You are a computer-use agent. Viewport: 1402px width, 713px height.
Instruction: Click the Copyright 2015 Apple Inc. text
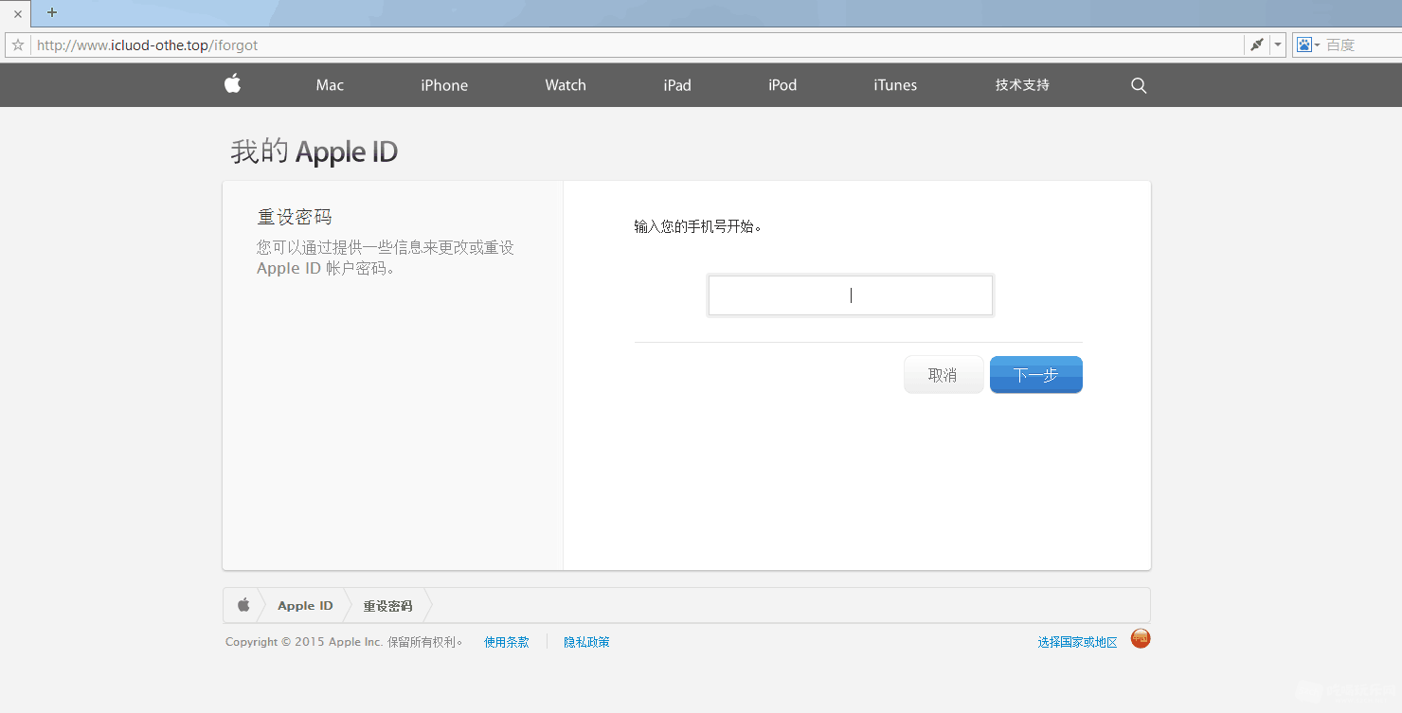(x=345, y=642)
